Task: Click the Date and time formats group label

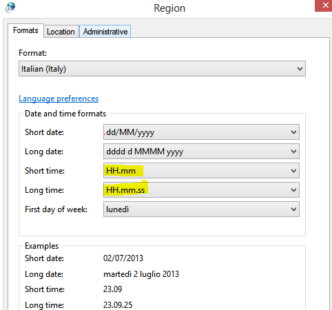Action: pos(65,114)
